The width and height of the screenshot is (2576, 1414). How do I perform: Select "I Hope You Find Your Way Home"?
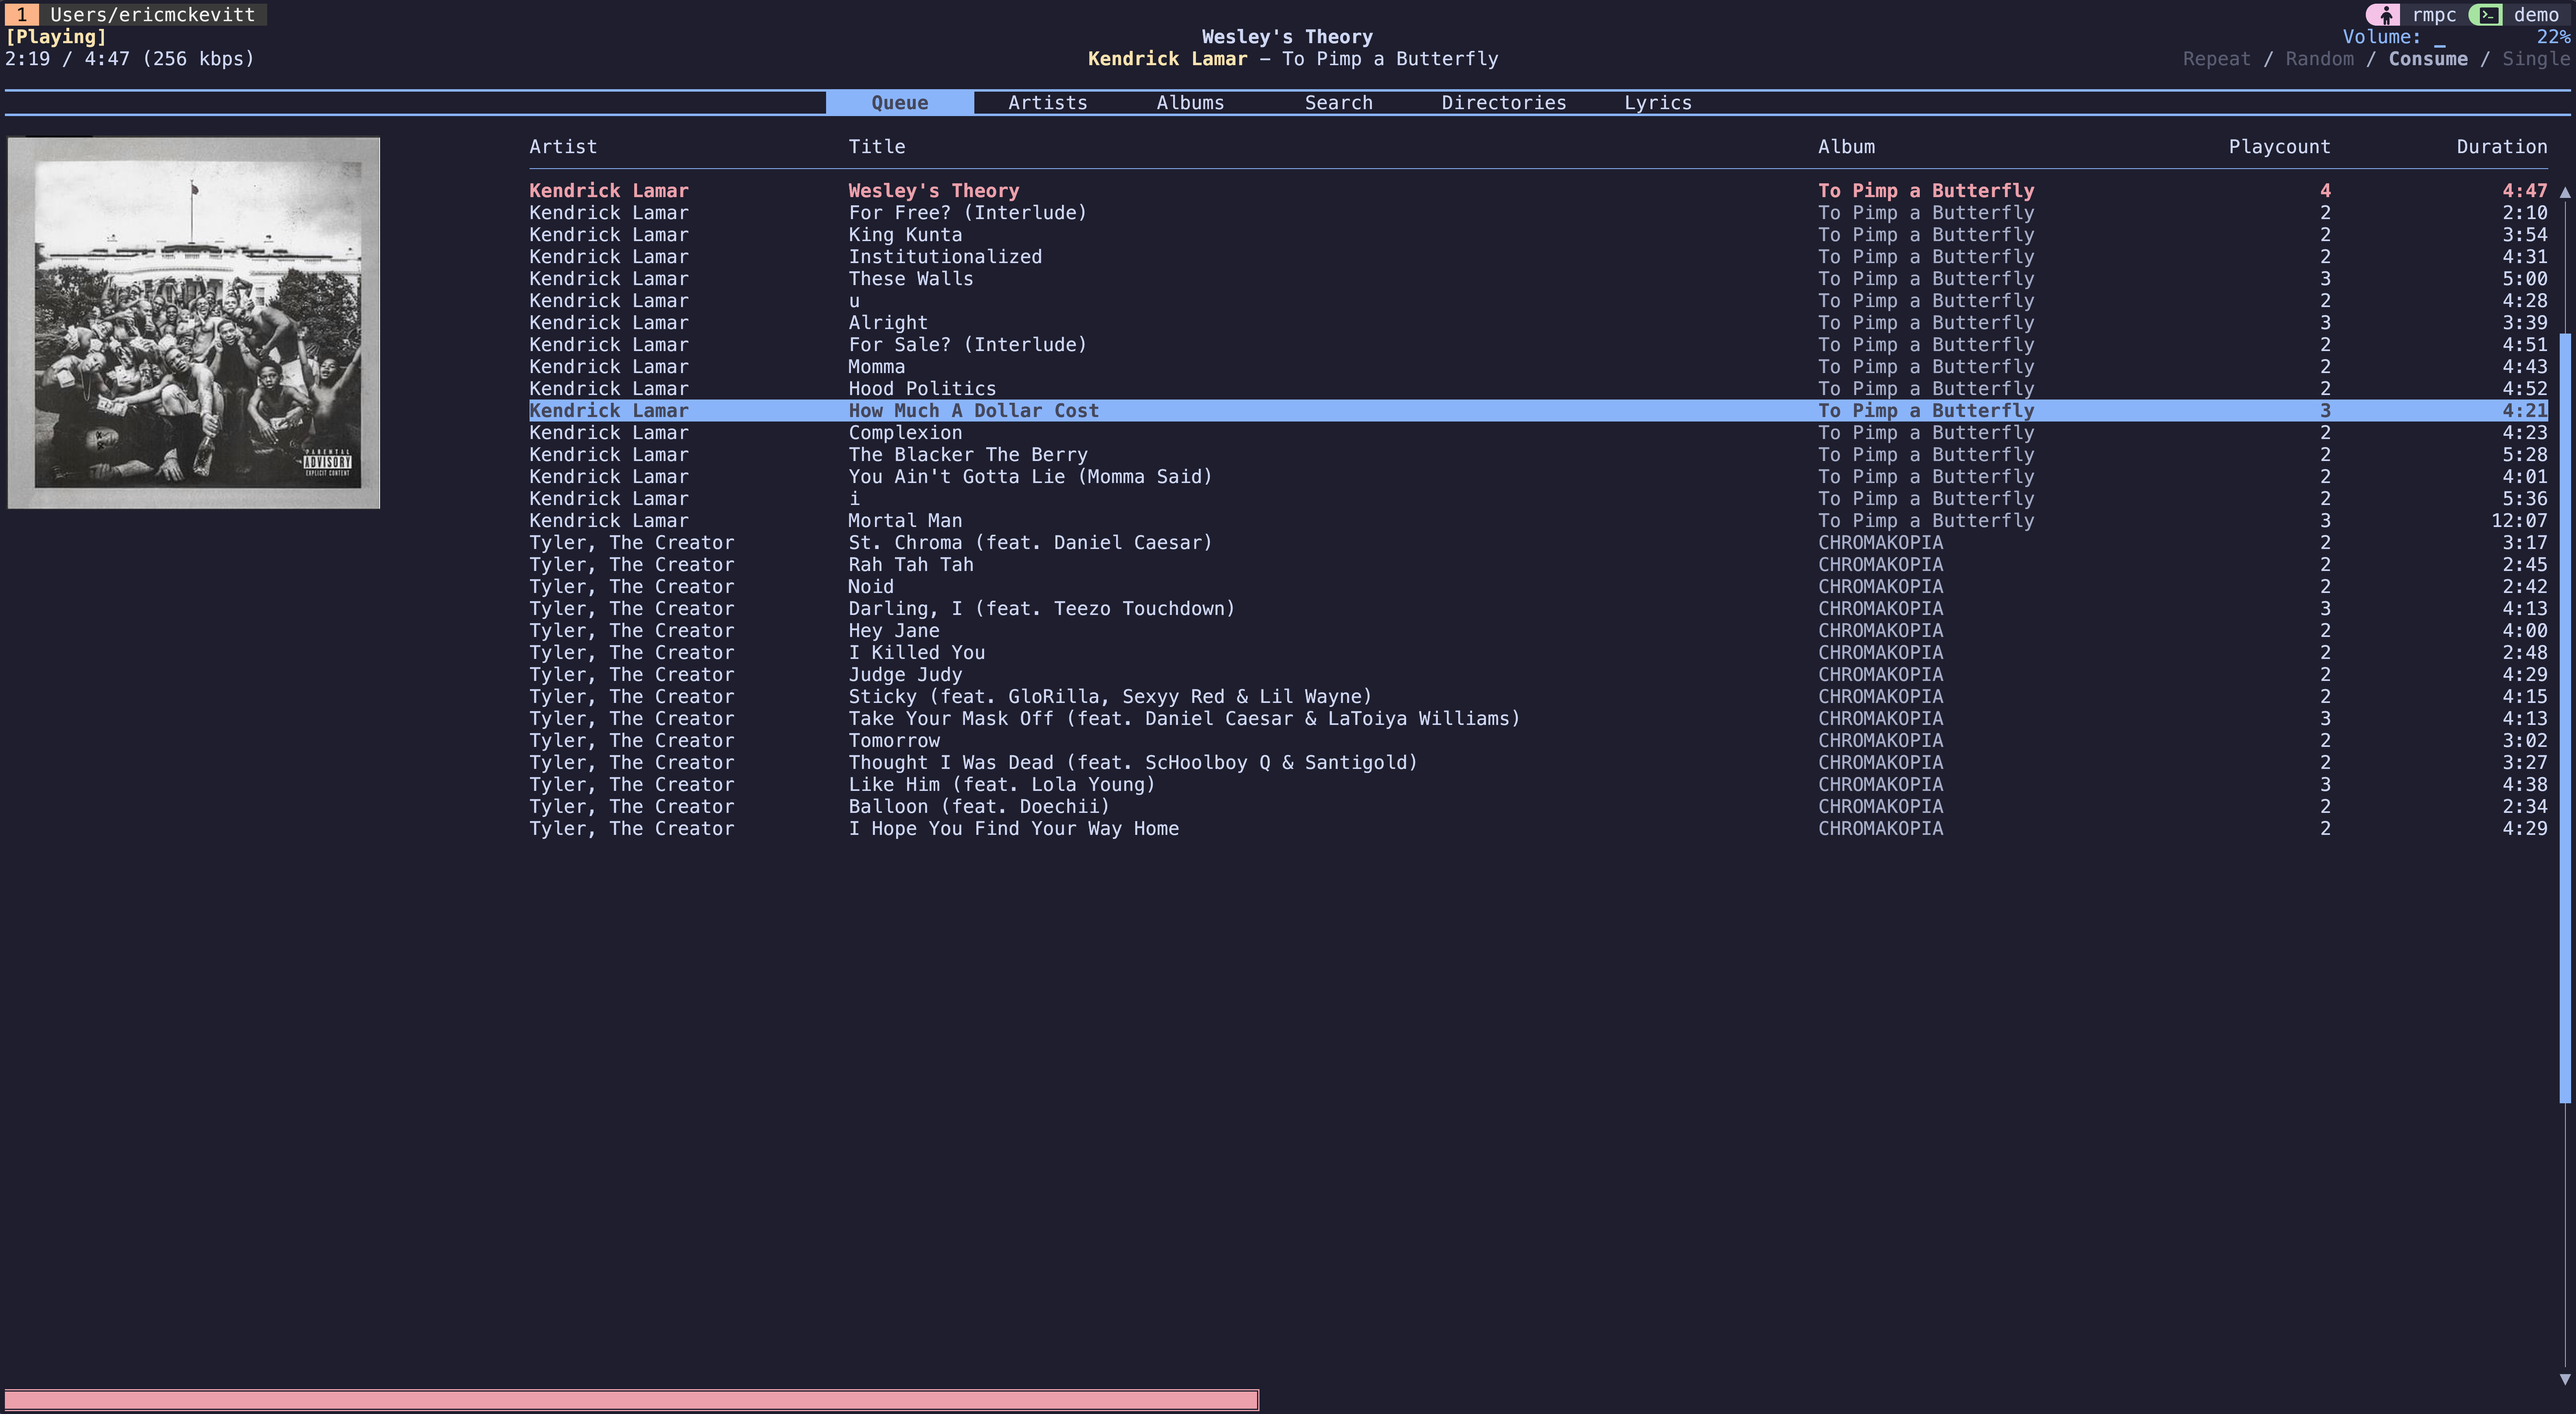pos(1538,829)
